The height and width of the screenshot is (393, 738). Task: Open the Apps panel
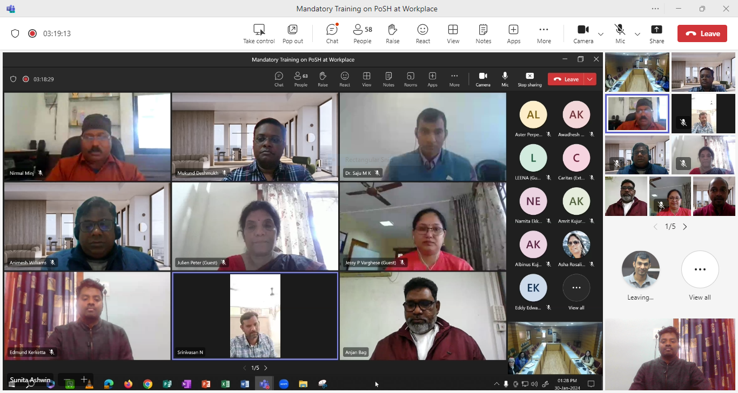(514, 33)
